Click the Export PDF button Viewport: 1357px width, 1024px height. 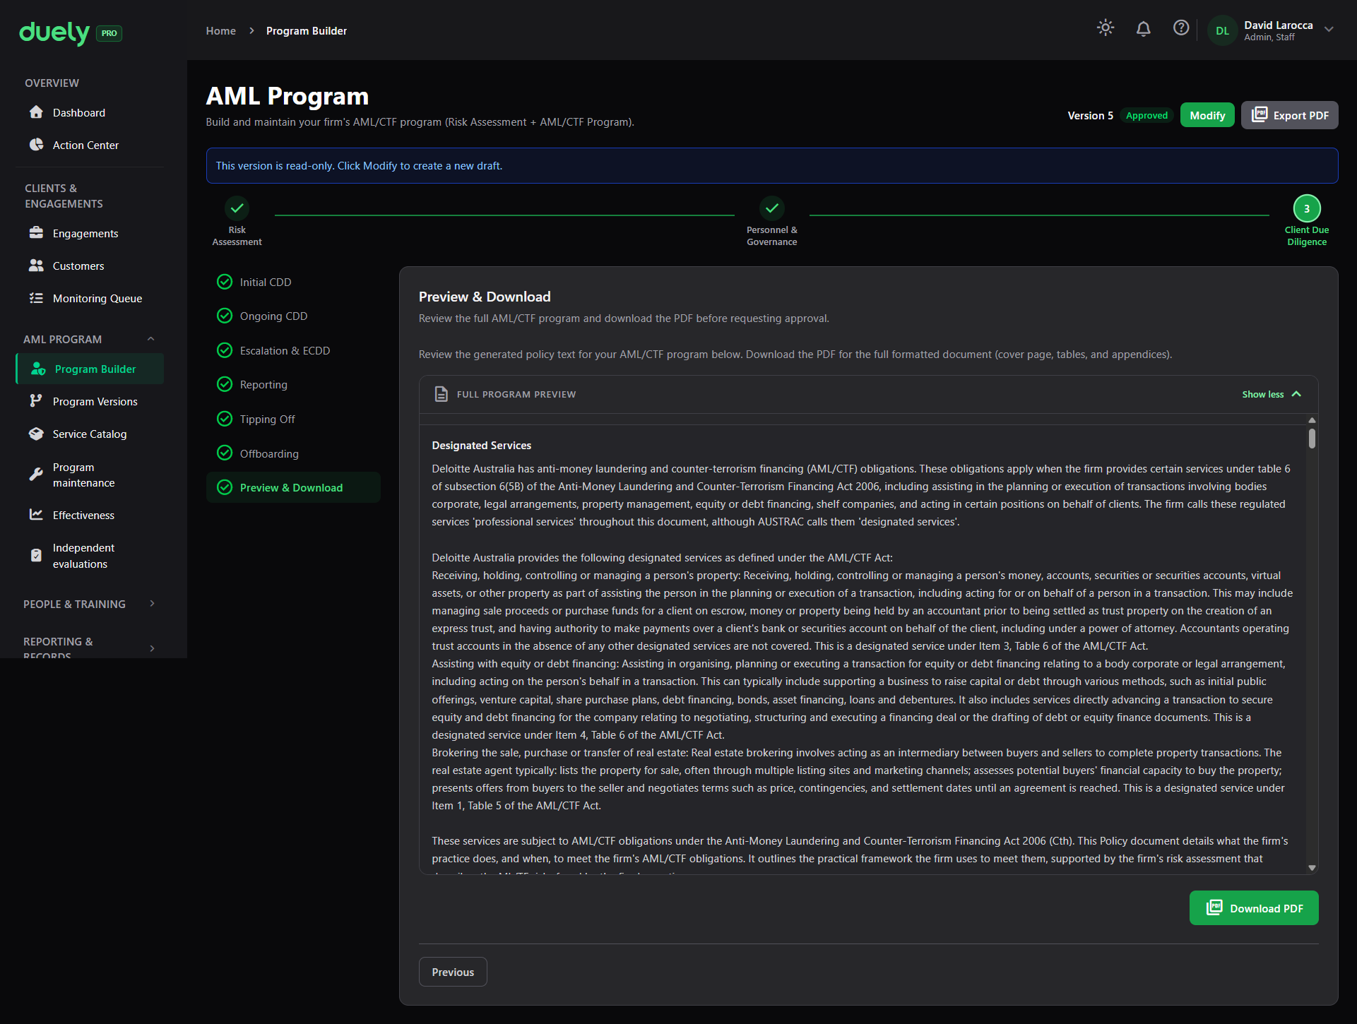point(1290,115)
